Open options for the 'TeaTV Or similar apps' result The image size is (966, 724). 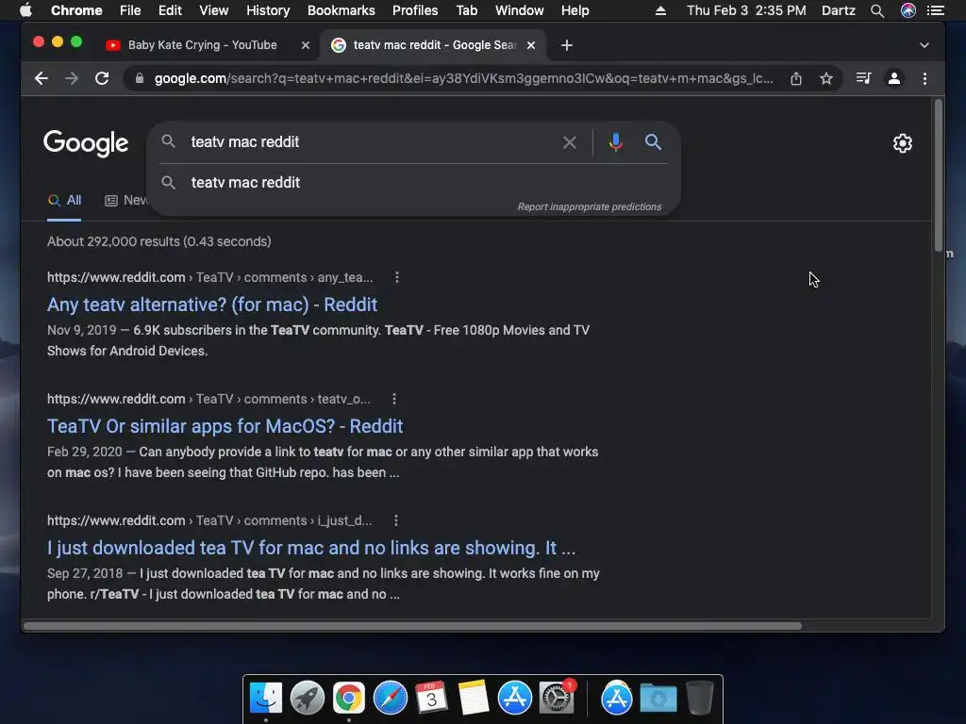tap(394, 399)
